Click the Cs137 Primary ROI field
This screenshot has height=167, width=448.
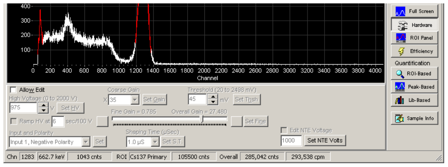point(149,157)
